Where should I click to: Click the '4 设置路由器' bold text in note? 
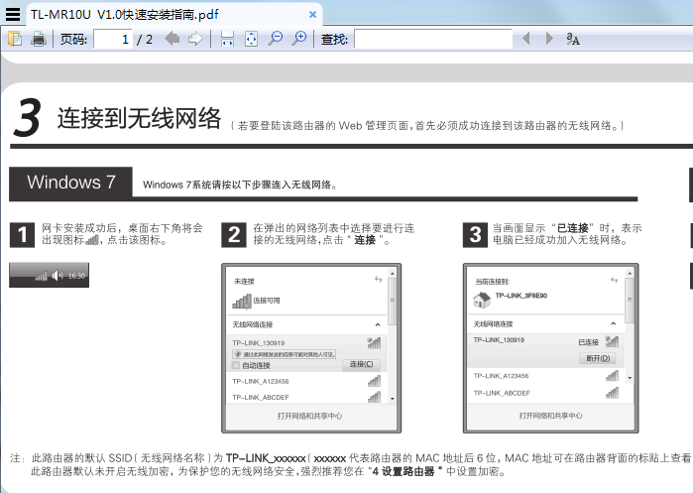[x=404, y=472]
